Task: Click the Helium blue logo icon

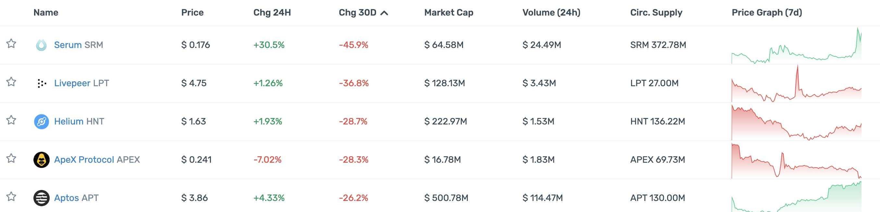Action: 41,122
